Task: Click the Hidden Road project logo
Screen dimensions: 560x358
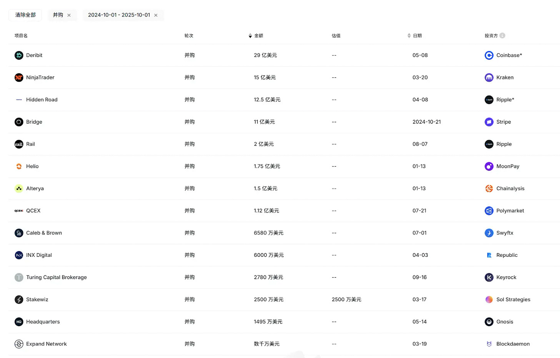Action: [x=19, y=100]
